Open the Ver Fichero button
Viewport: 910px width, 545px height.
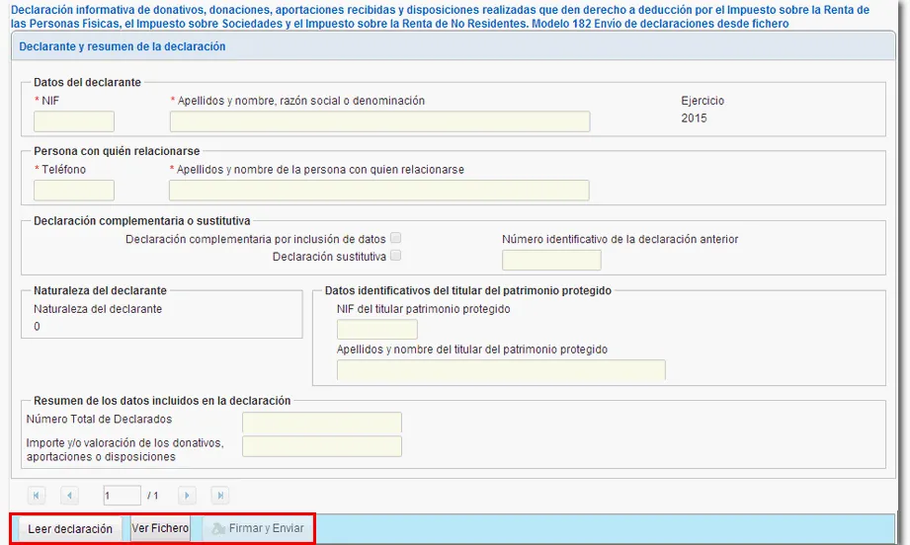tap(160, 528)
